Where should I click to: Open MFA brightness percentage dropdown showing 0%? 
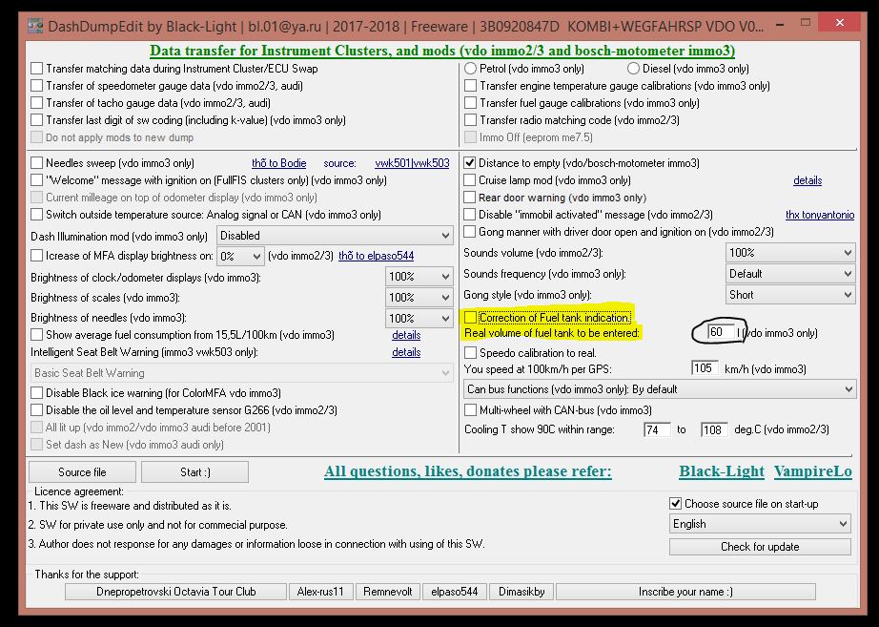tap(240, 256)
